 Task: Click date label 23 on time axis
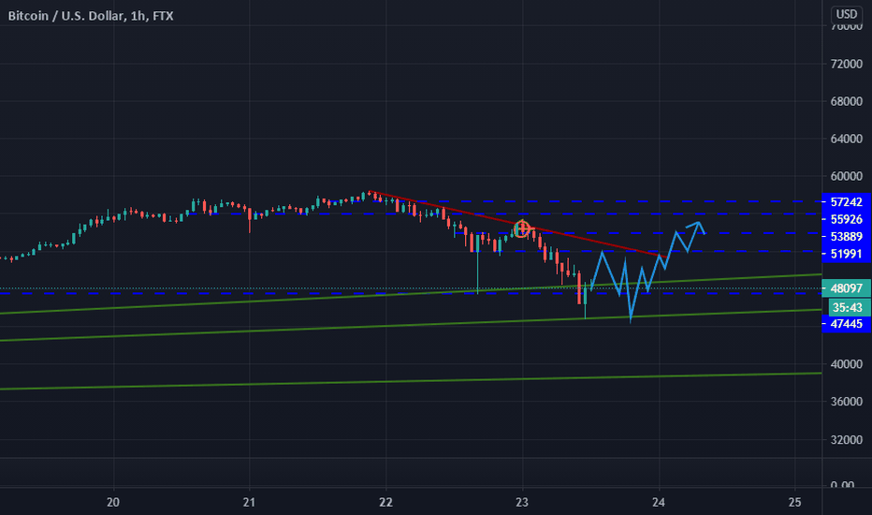pyautogui.click(x=522, y=502)
